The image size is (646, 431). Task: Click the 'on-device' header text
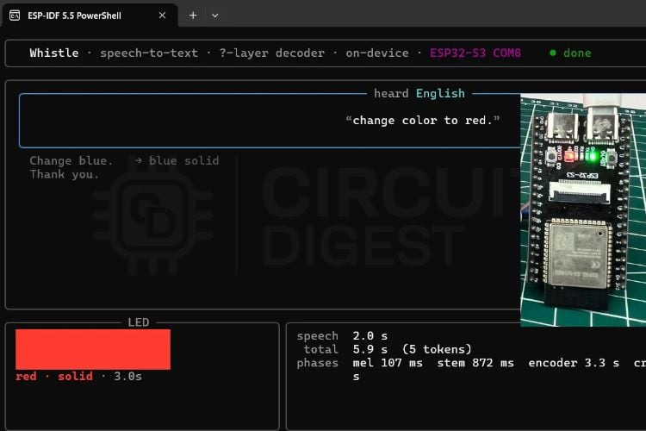(x=377, y=53)
